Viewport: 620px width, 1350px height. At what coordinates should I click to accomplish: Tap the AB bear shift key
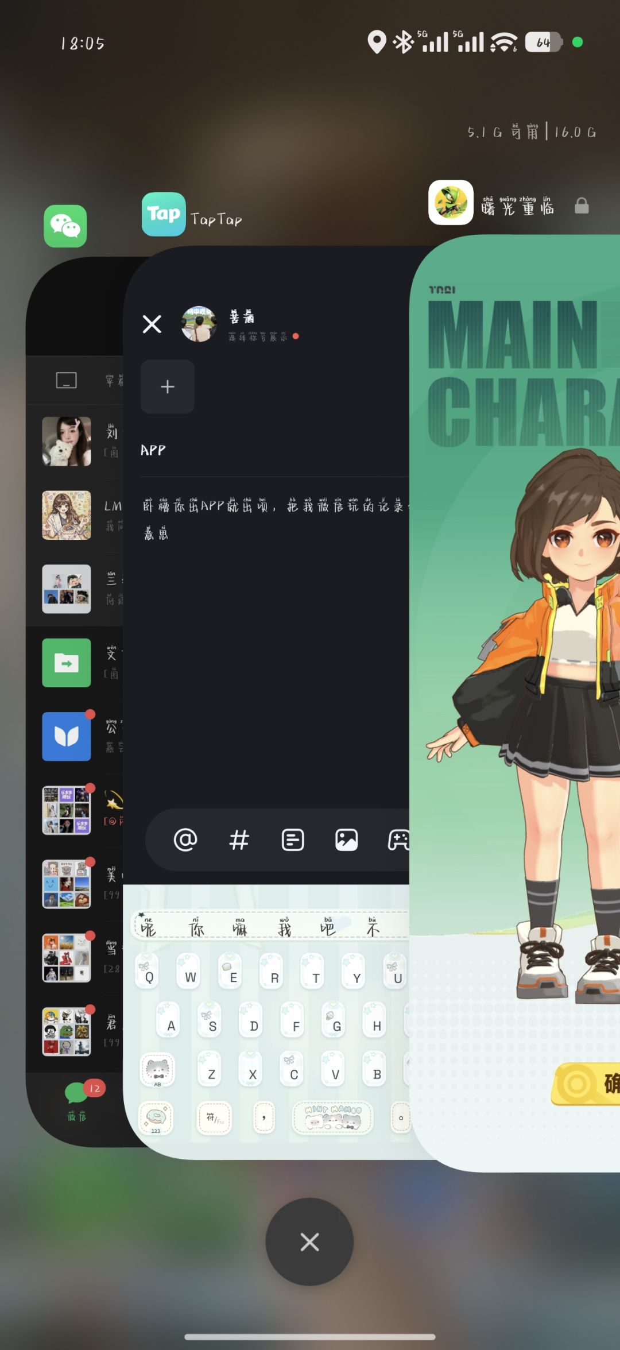pos(157,1070)
